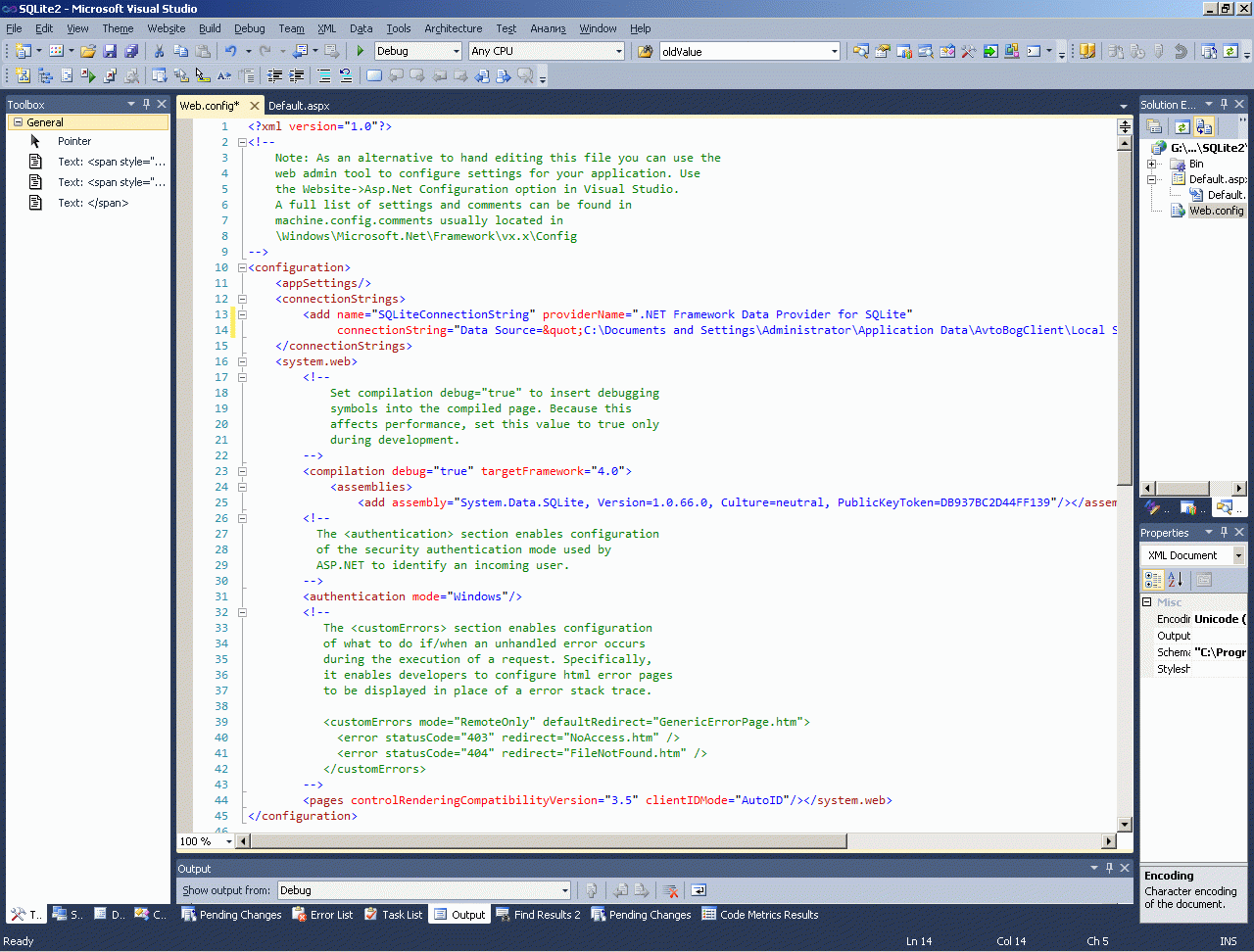This screenshot has width=1254, height=952.
Task: Click the Alphabetical sort icon in Properties
Action: pos(1176,580)
